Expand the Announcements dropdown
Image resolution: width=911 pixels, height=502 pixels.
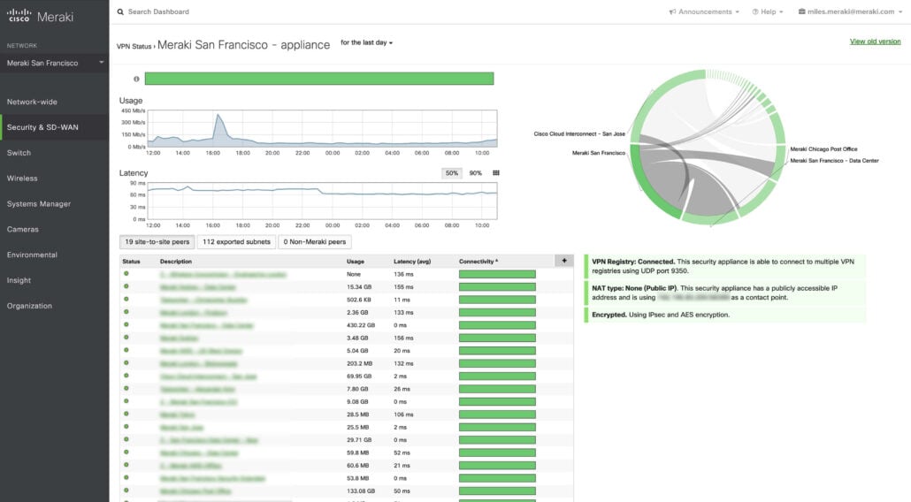coord(704,11)
